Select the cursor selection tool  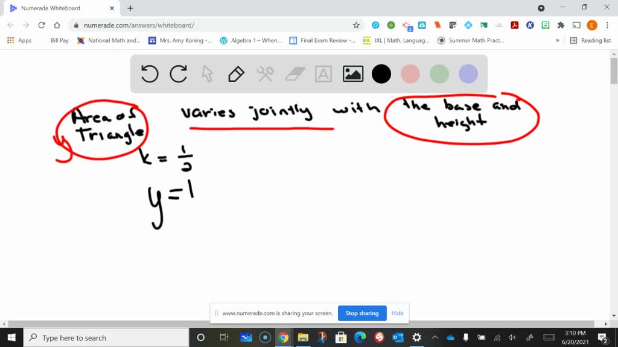(207, 73)
